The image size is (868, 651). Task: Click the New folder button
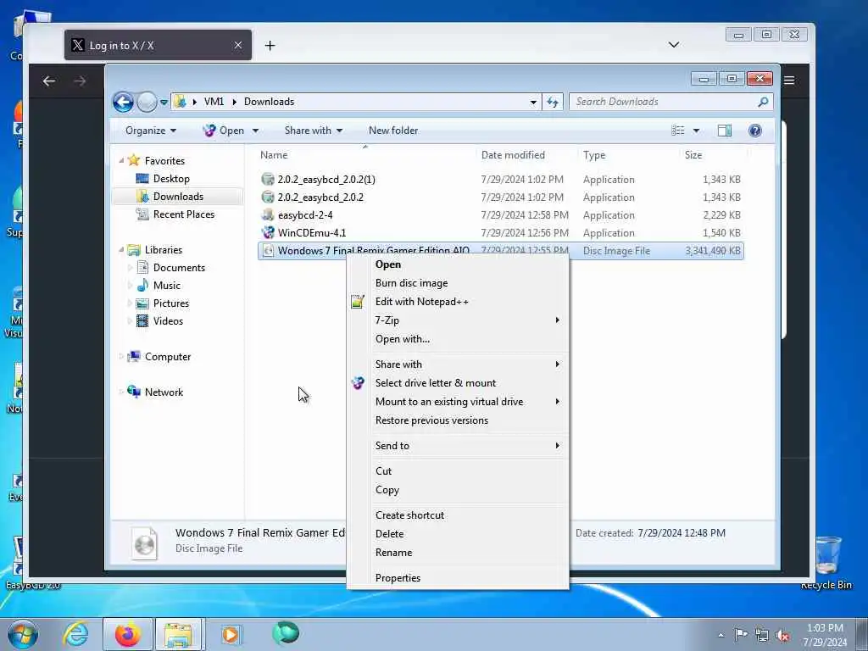coord(393,131)
